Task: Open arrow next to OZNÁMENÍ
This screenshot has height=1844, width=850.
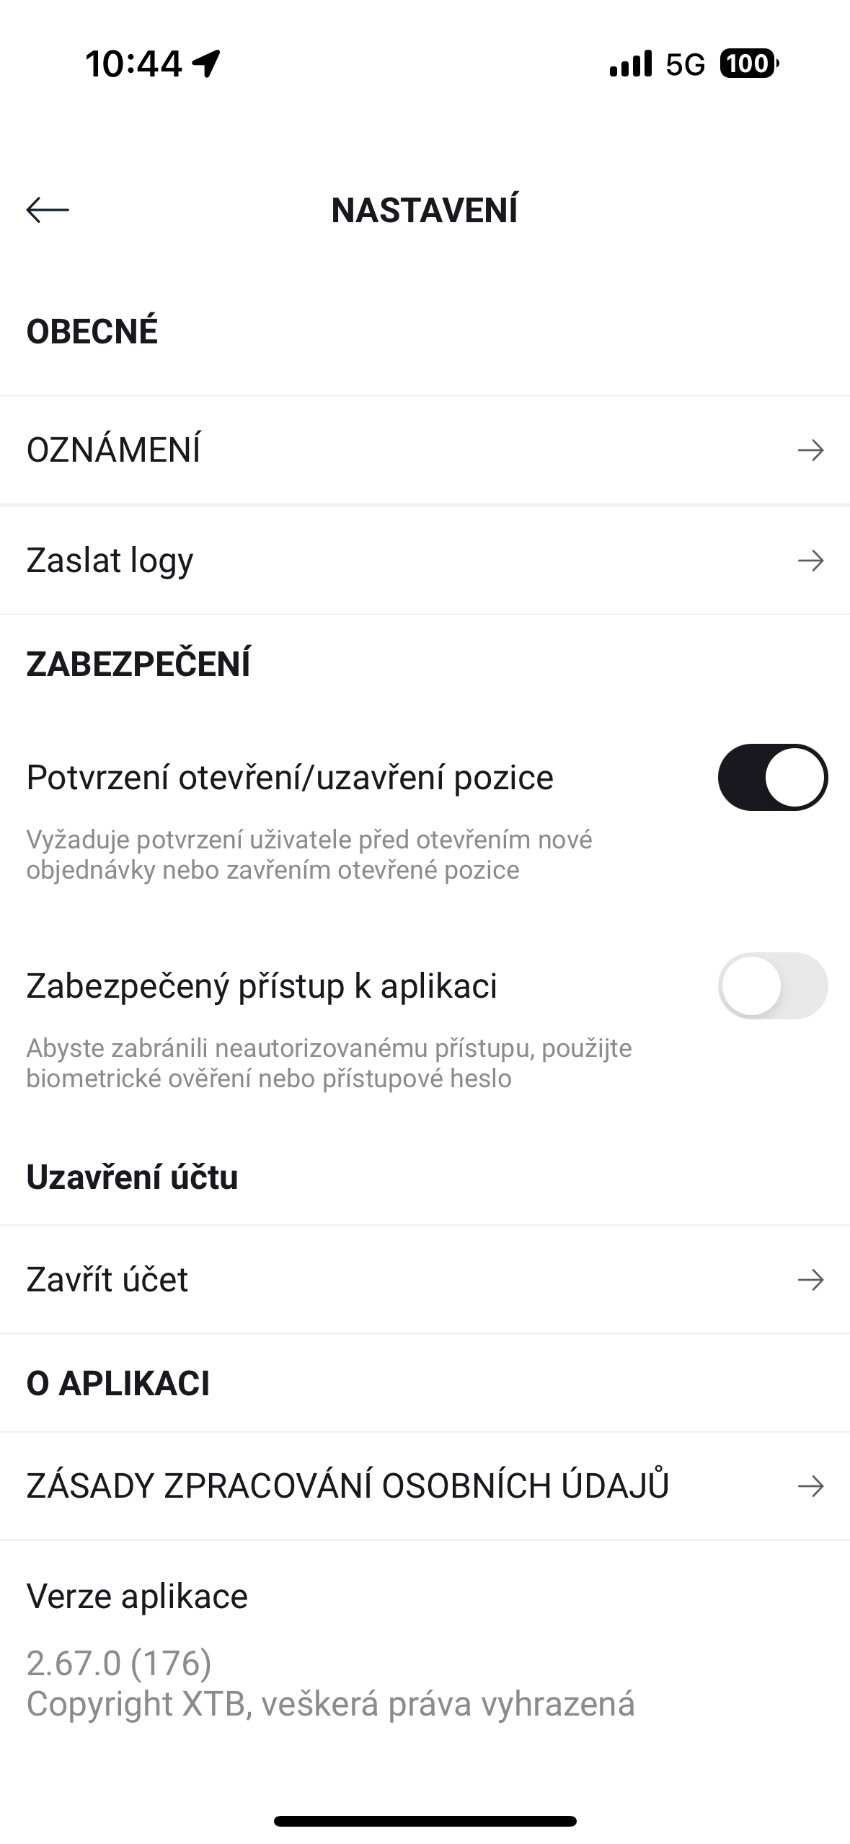Action: (810, 450)
